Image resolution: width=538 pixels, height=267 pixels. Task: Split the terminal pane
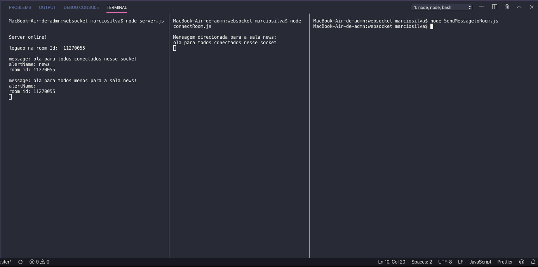tap(494, 7)
